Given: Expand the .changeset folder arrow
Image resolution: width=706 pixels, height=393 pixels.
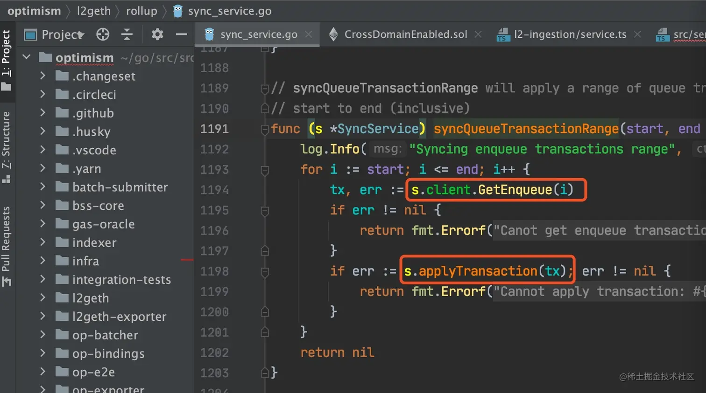Looking at the screenshot, I should point(43,76).
